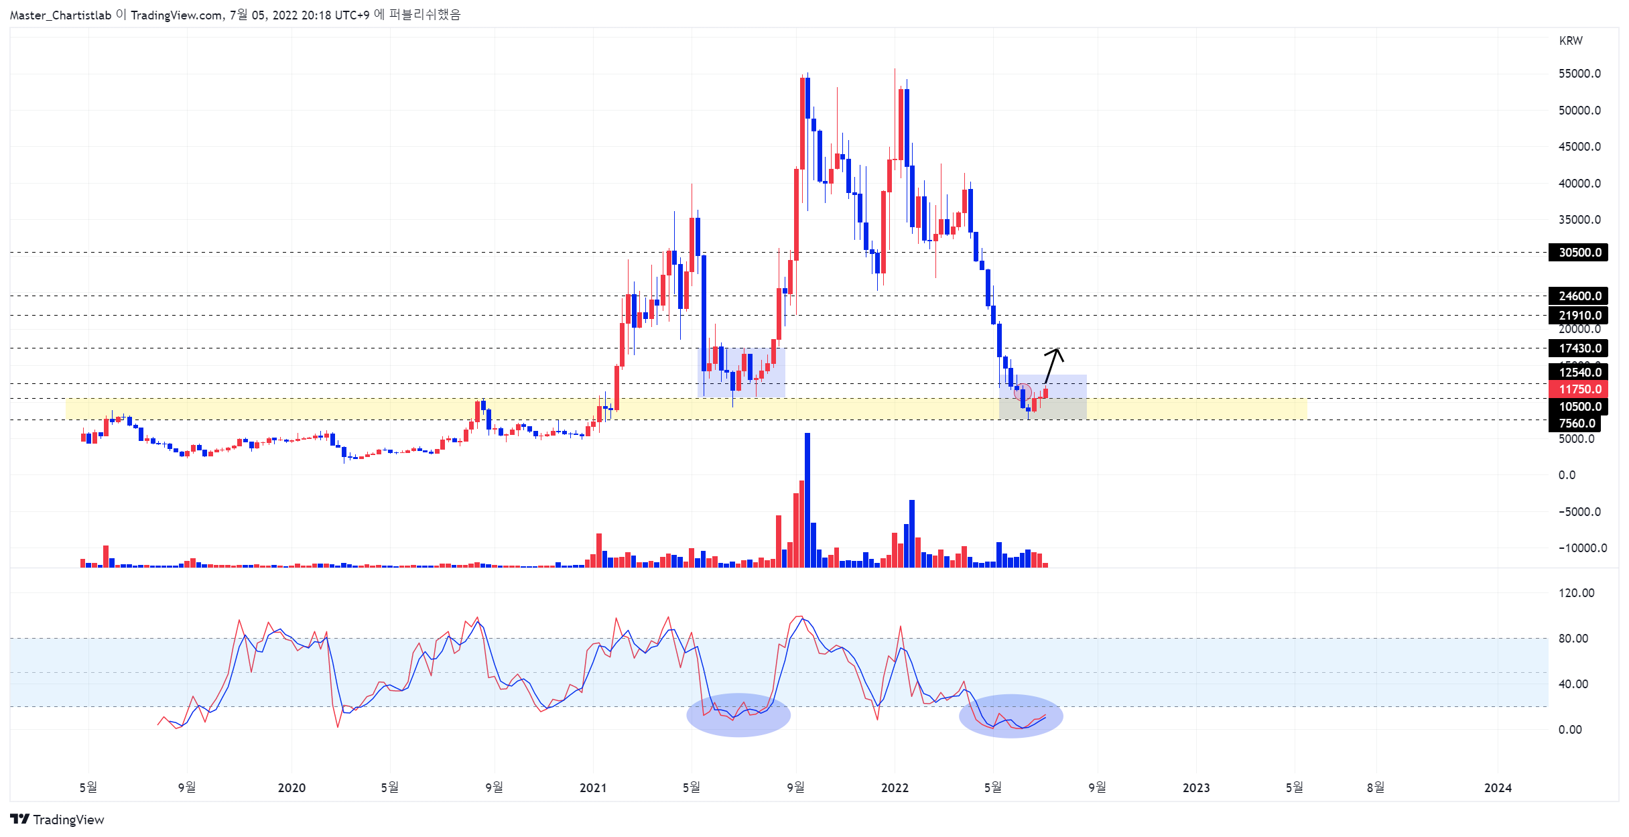Click the 7560.0 price level label
1629x837 pixels.
coord(1575,423)
